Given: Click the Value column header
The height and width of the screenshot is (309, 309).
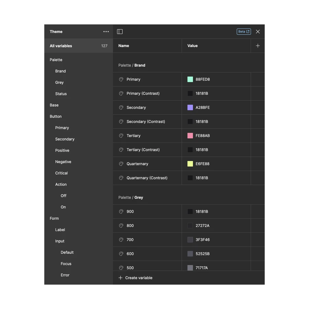Looking at the screenshot, I should (193, 46).
